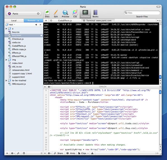Go forward in file browser

coord(41,25)
